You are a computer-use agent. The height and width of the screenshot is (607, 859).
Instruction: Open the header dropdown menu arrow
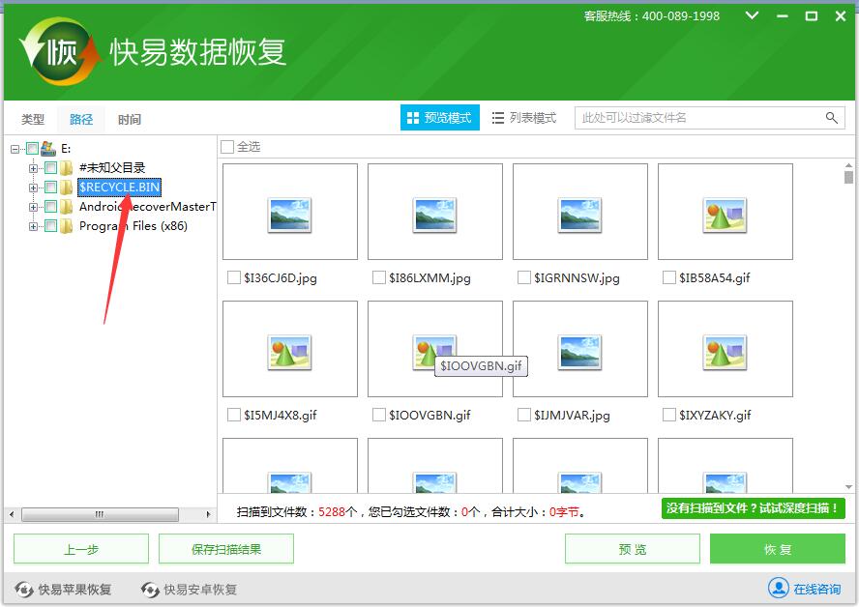pos(753,15)
